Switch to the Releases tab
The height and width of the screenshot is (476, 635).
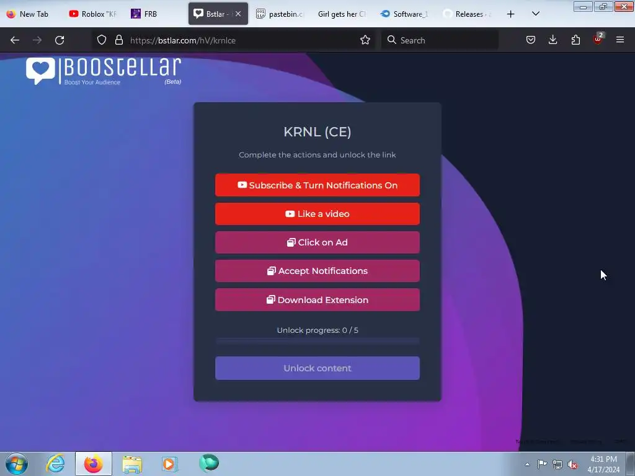[468, 14]
